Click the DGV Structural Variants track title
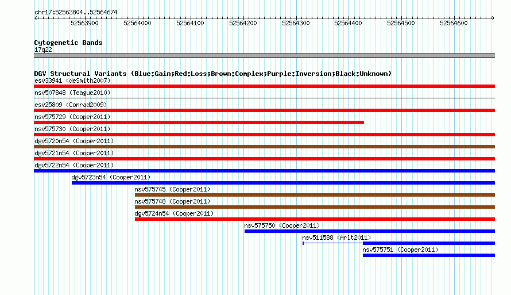The height and width of the screenshot is (295, 511). (213, 74)
